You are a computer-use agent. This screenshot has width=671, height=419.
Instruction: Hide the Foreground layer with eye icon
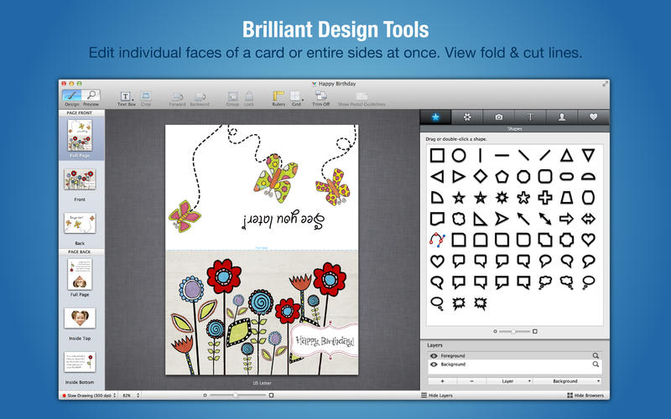434,356
